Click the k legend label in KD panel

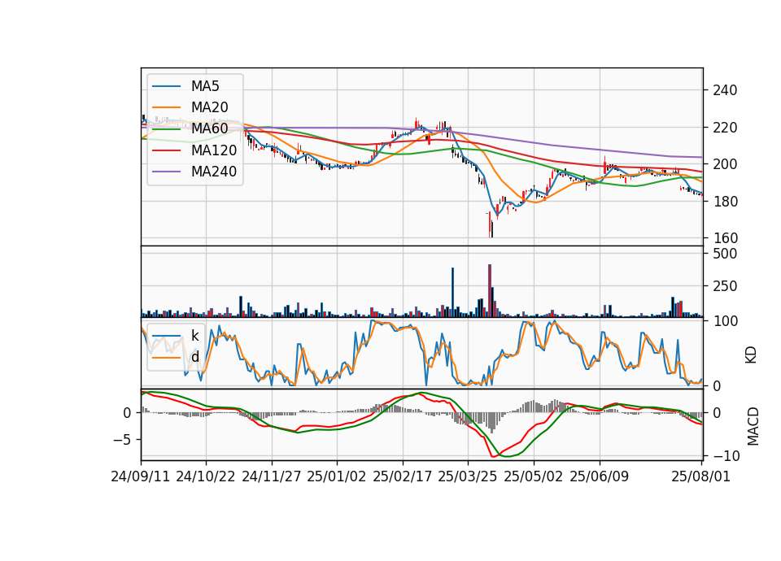point(194,336)
